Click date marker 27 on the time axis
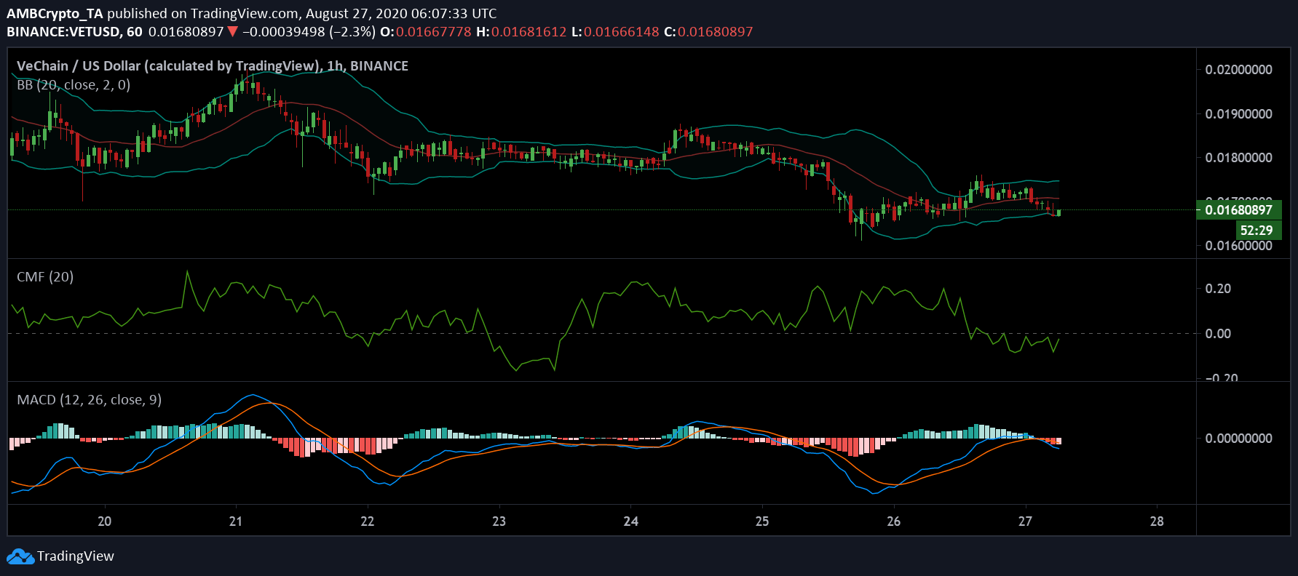This screenshot has height=576, width=1298. click(x=1025, y=521)
